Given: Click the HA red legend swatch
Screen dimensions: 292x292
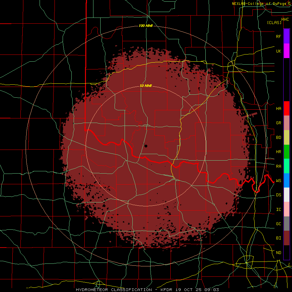Looking at the screenshot, I should (286, 108).
